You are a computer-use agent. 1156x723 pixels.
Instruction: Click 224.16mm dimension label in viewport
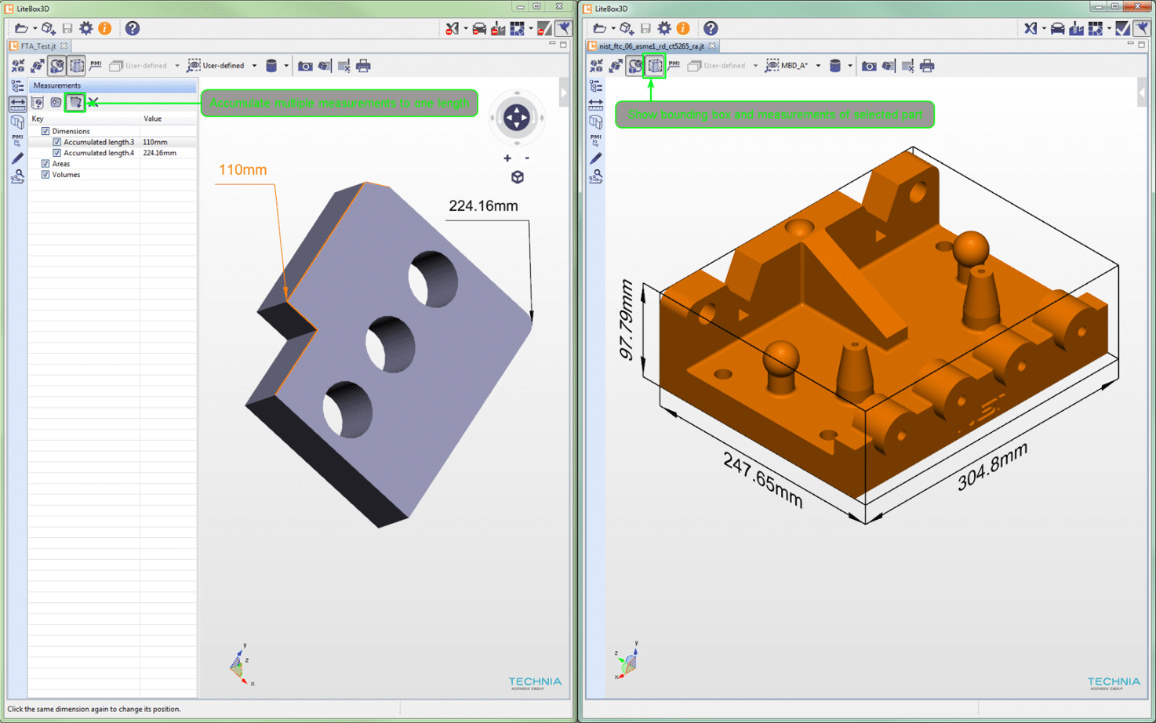(483, 206)
